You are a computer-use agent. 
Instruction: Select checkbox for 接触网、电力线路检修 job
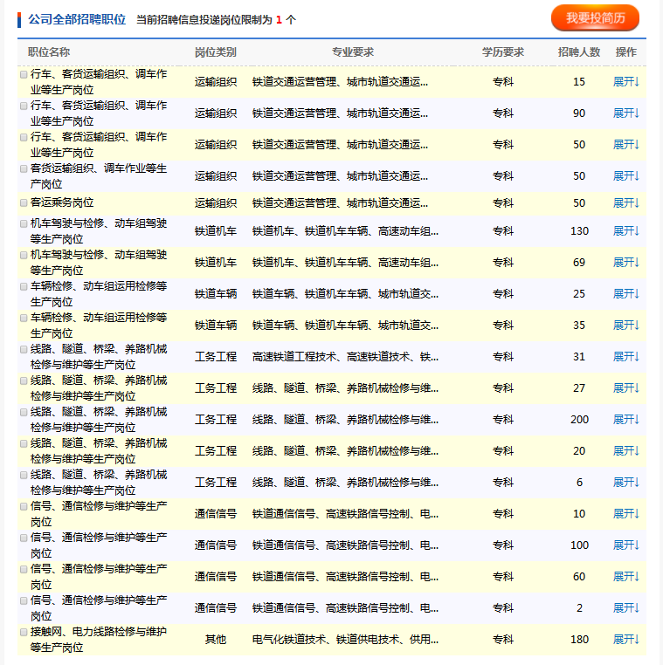(x=24, y=631)
